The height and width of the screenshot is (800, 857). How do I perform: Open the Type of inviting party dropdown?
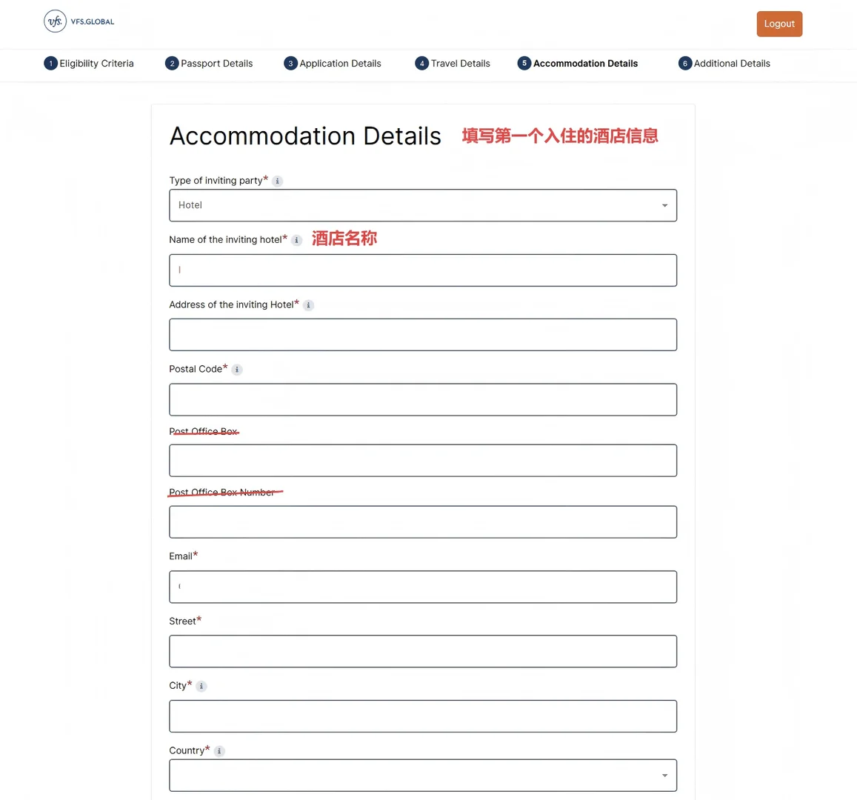pos(423,205)
